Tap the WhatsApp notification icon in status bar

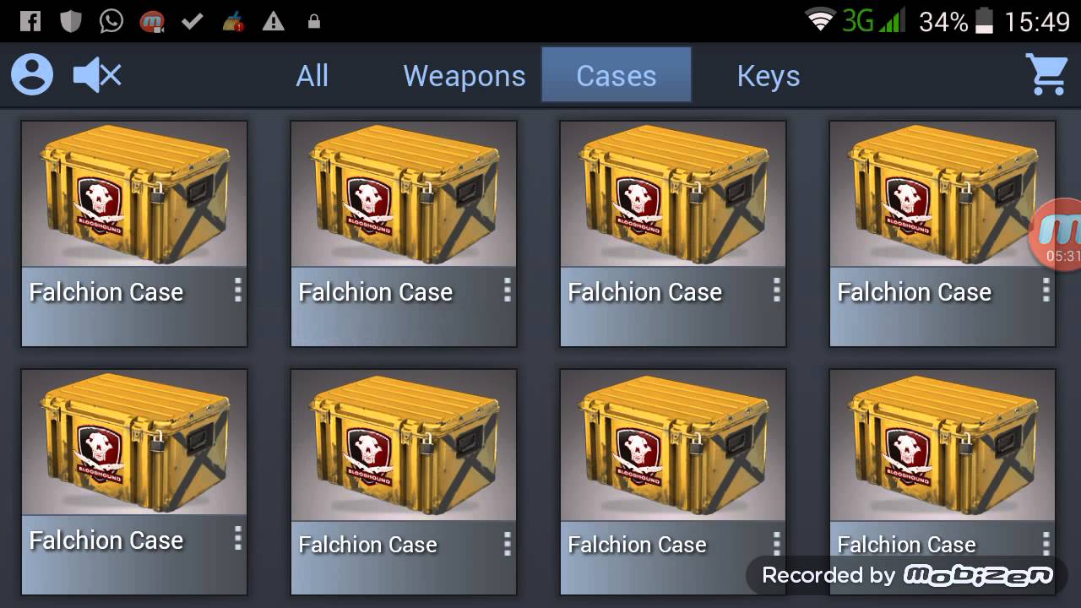pyautogui.click(x=111, y=21)
